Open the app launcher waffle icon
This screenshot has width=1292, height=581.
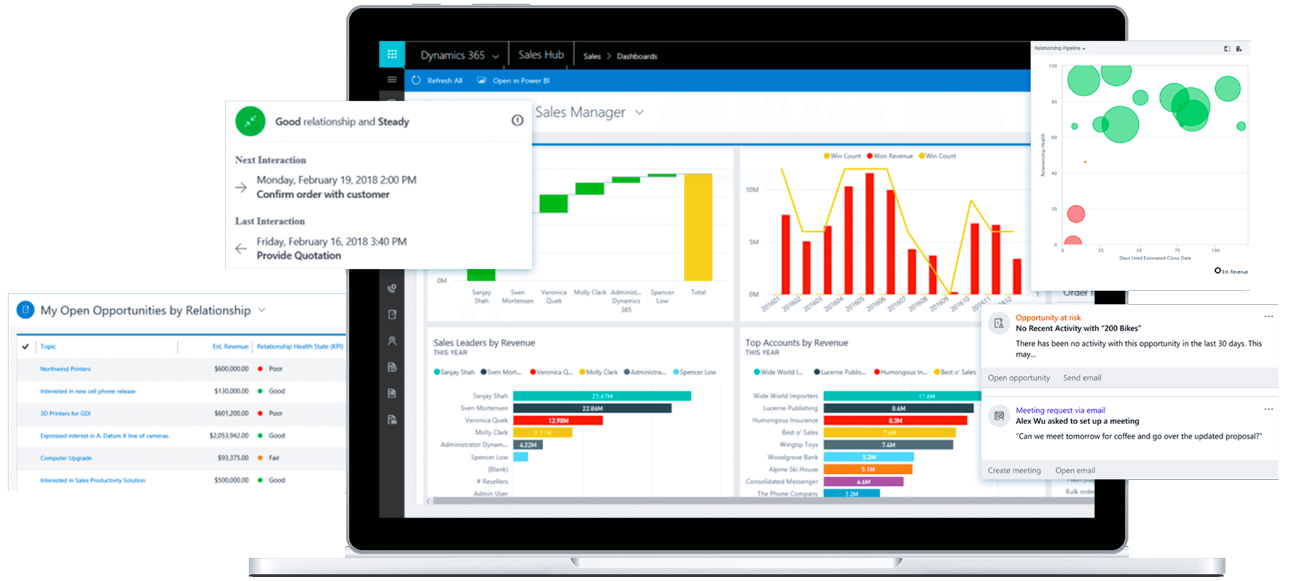click(x=392, y=55)
